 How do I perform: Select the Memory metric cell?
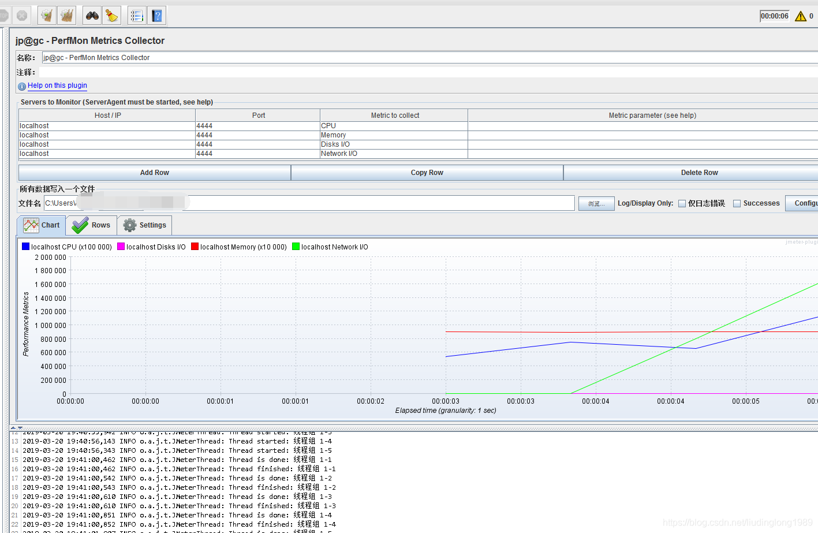(394, 135)
